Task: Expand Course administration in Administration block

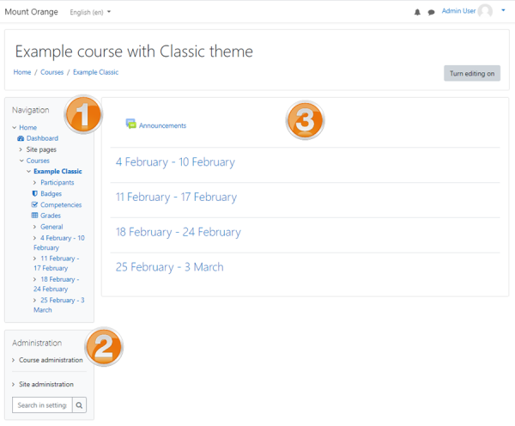Action: 50,360
